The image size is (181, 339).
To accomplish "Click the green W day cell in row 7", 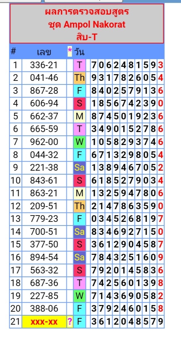I will [80, 142].
